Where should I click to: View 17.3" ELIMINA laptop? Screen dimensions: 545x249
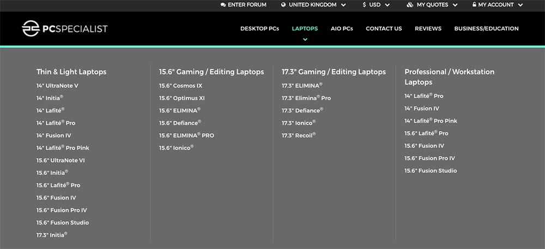click(302, 86)
